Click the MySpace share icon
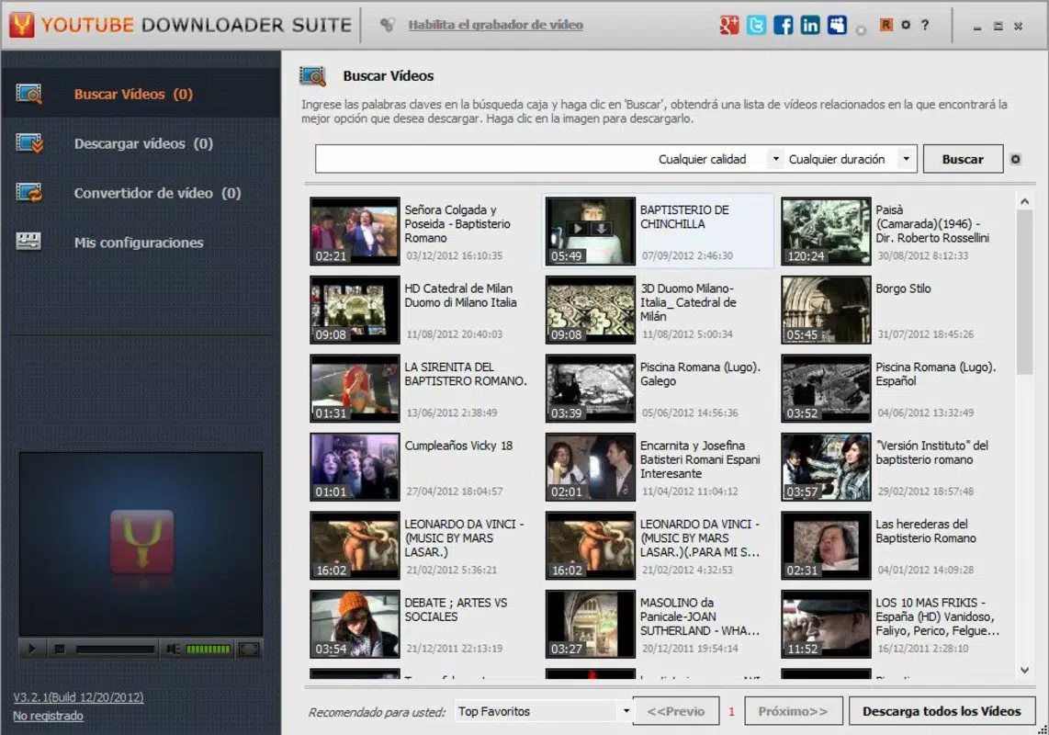 (x=836, y=25)
